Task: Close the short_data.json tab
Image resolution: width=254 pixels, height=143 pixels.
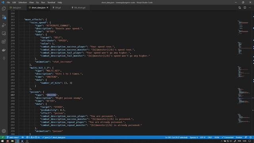Action: pos(48,8)
